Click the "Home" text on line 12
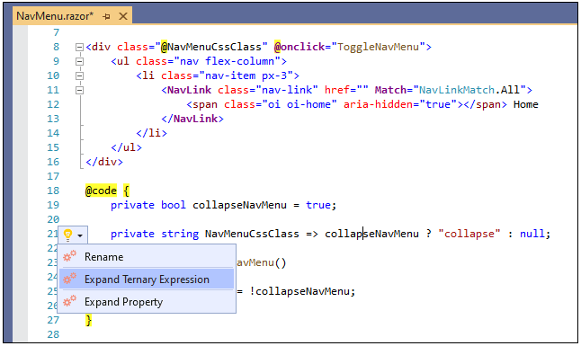The height and width of the screenshot is (346, 581). (526, 105)
